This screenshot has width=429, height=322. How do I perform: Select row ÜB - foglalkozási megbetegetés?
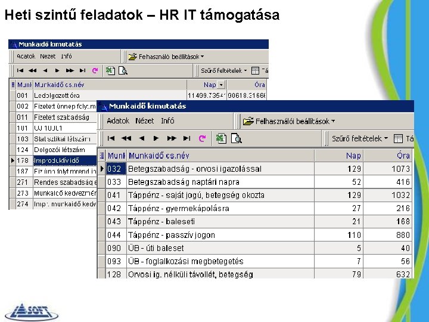(255, 261)
